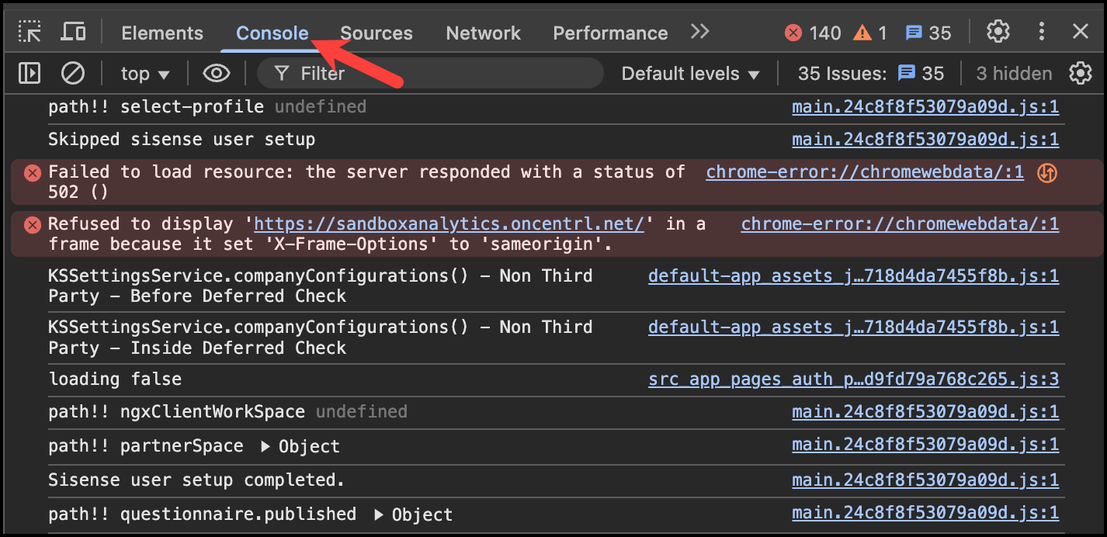The height and width of the screenshot is (537, 1107).
Task: Clear the console messages
Action: 73,73
